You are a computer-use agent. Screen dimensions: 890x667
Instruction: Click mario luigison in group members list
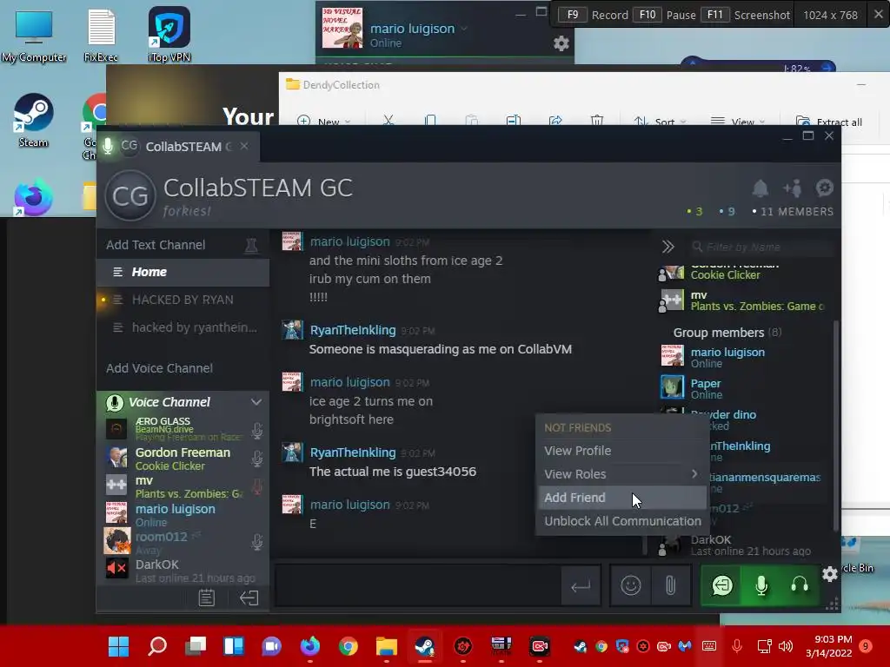tap(727, 353)
